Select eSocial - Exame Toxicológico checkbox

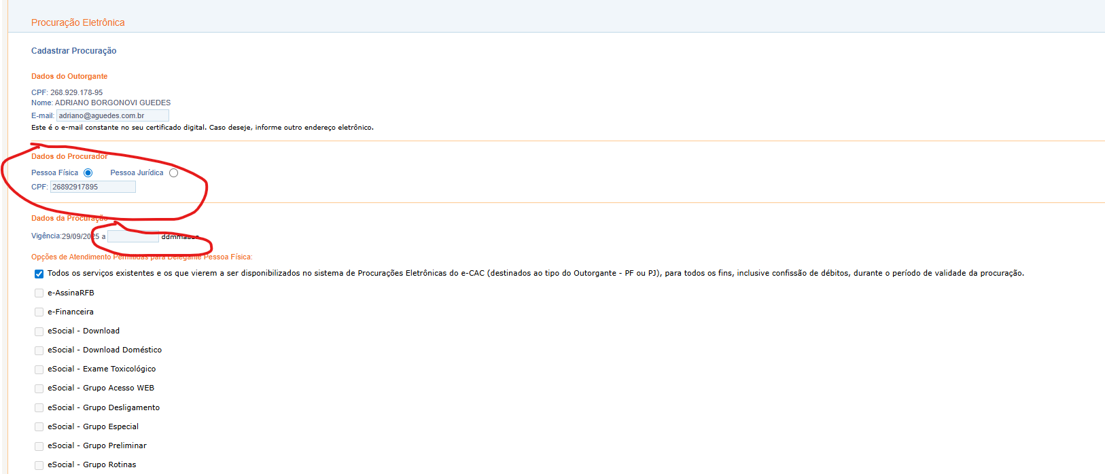point(39,369)
